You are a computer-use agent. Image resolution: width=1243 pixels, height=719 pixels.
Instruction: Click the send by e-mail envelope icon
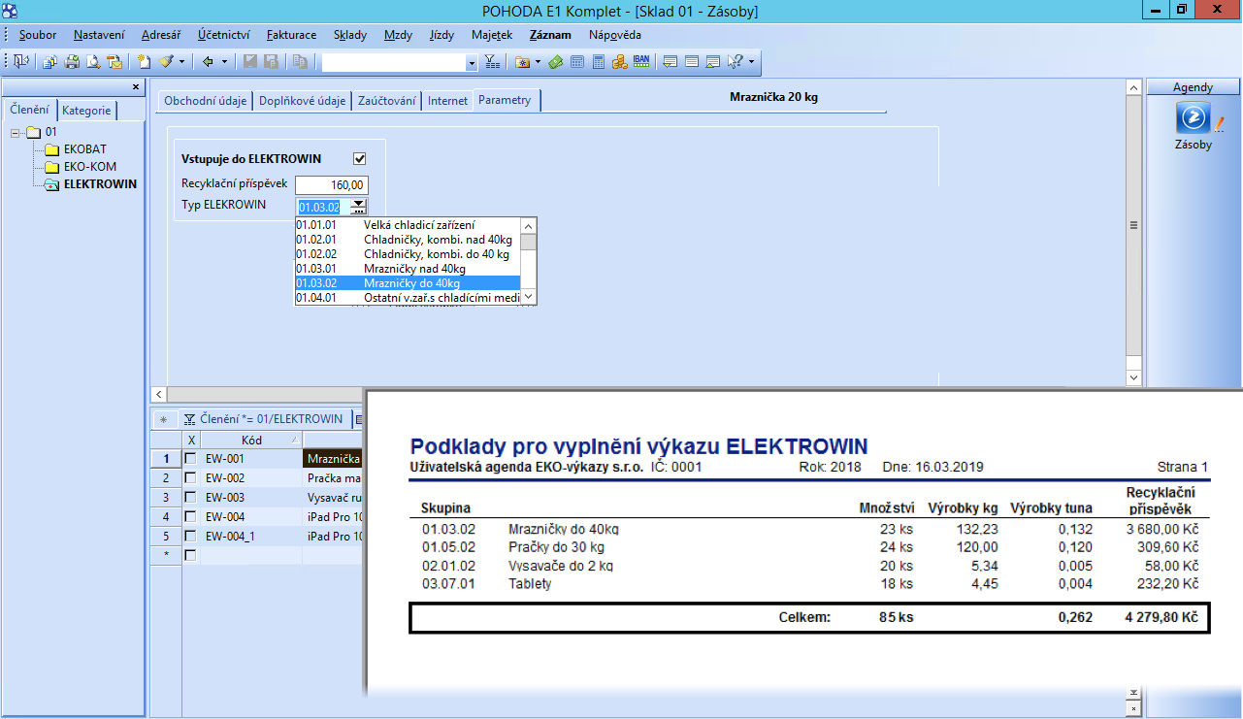[x=114, y=61]
